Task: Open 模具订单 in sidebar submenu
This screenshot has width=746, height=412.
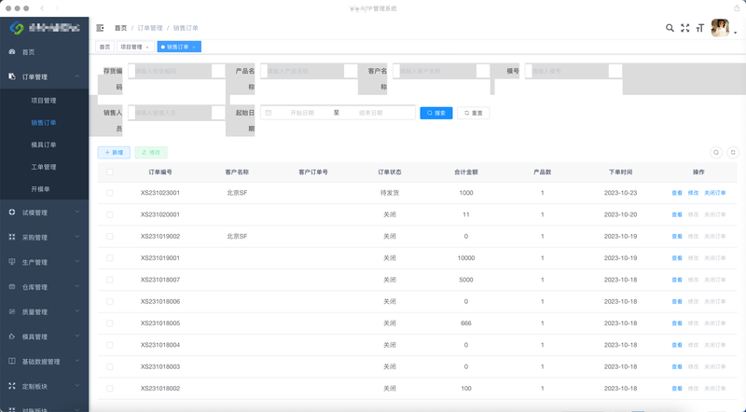Action: click(44, 144)
